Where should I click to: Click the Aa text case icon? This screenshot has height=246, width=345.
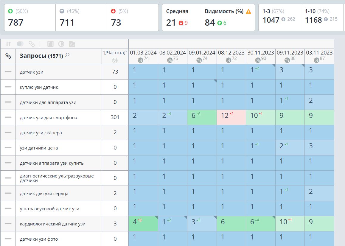tap(72, 44)
